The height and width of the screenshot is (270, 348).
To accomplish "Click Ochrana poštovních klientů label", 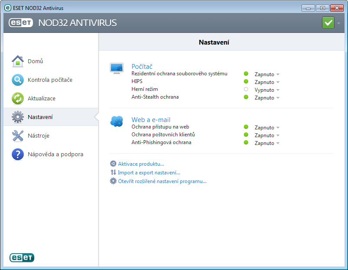I will [163, 134].
